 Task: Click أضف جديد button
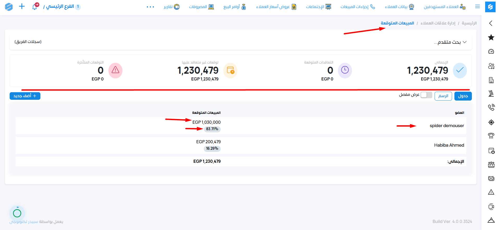[x=25, y=96]
